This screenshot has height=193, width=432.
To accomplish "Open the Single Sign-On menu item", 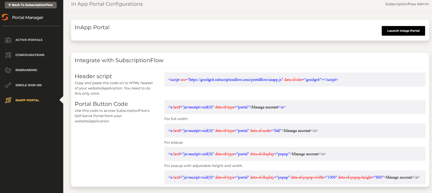I will 28,85.
